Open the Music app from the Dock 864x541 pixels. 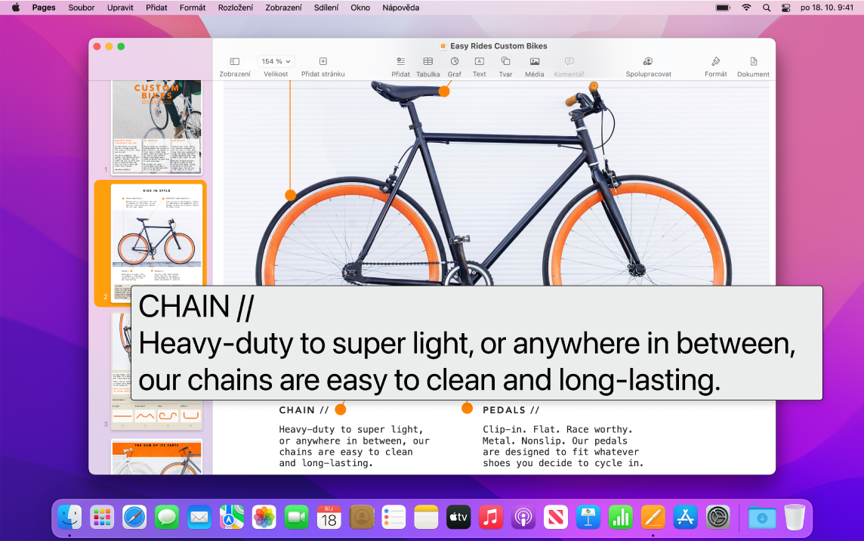coord(491,518)
